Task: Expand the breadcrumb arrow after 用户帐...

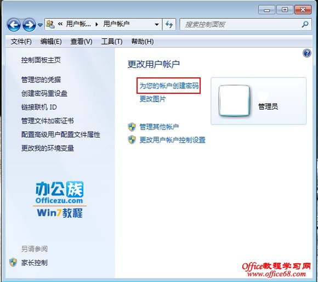Action: pos(96,24)
